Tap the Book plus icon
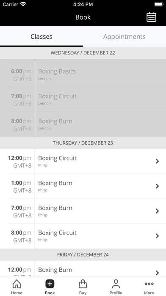 [50, 284]
